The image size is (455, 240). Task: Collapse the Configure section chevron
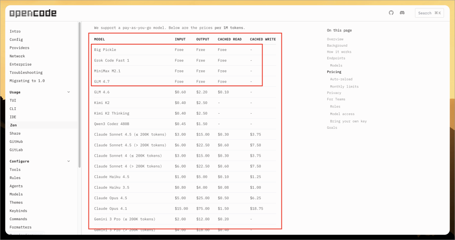point(69,161)
